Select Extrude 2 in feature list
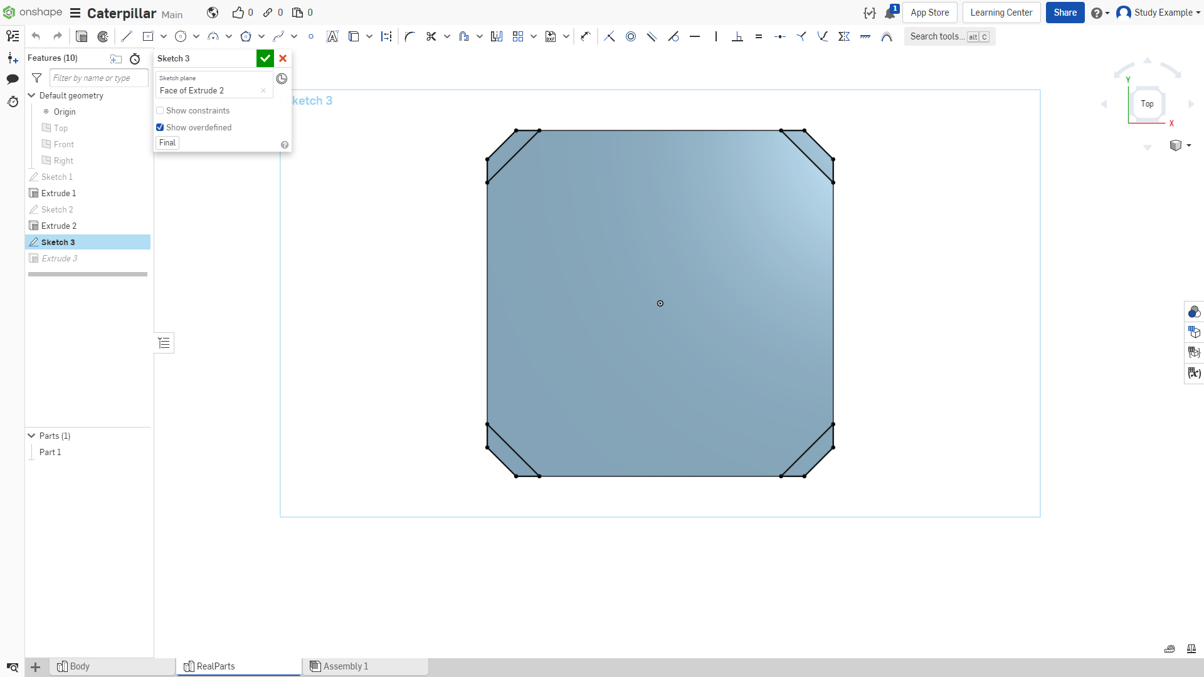The height and width of the screenshot is (677, 1204). (x=59, y=226)
